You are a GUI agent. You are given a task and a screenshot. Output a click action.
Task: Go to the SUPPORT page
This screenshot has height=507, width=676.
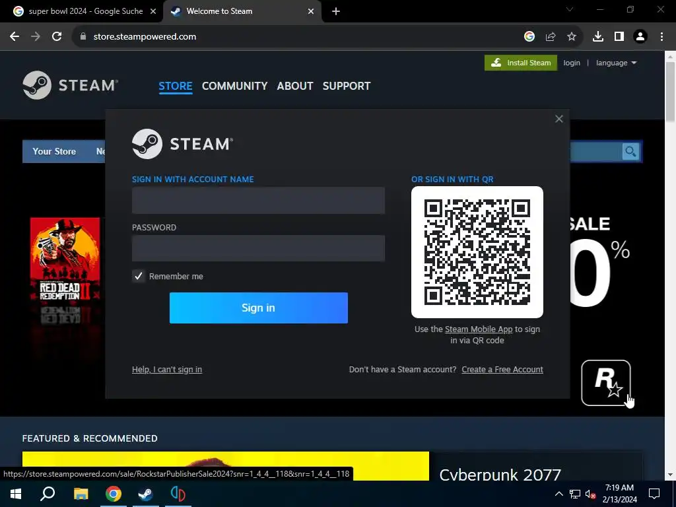[346, 86]
